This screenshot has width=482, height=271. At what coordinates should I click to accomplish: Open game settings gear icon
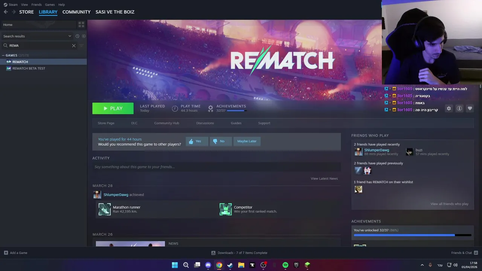(x=448, y=108)
